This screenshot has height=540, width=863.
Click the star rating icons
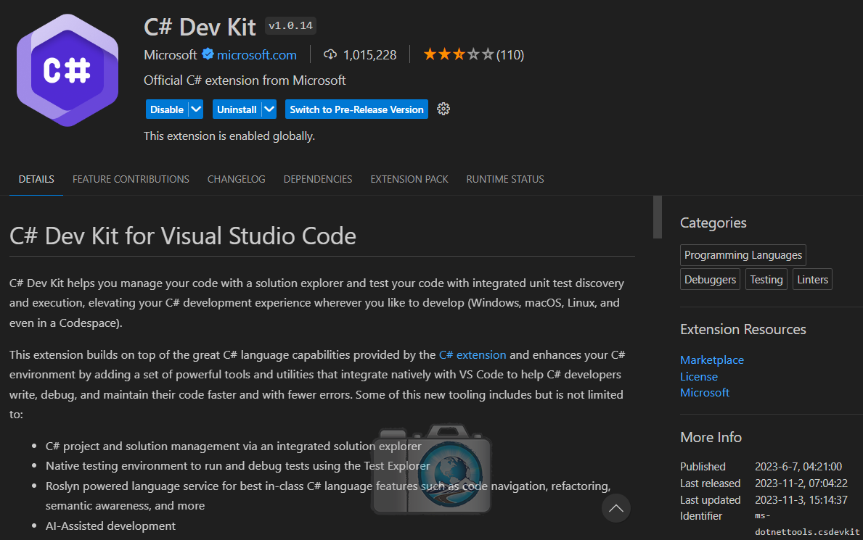(458, 54)
